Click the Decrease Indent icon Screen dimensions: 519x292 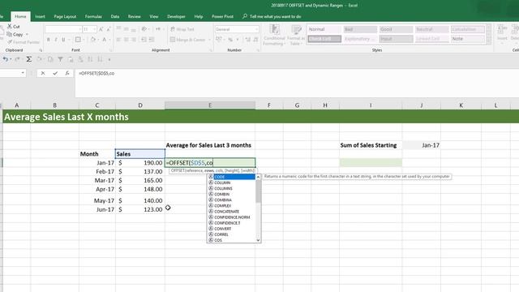(x=144, y=40)
